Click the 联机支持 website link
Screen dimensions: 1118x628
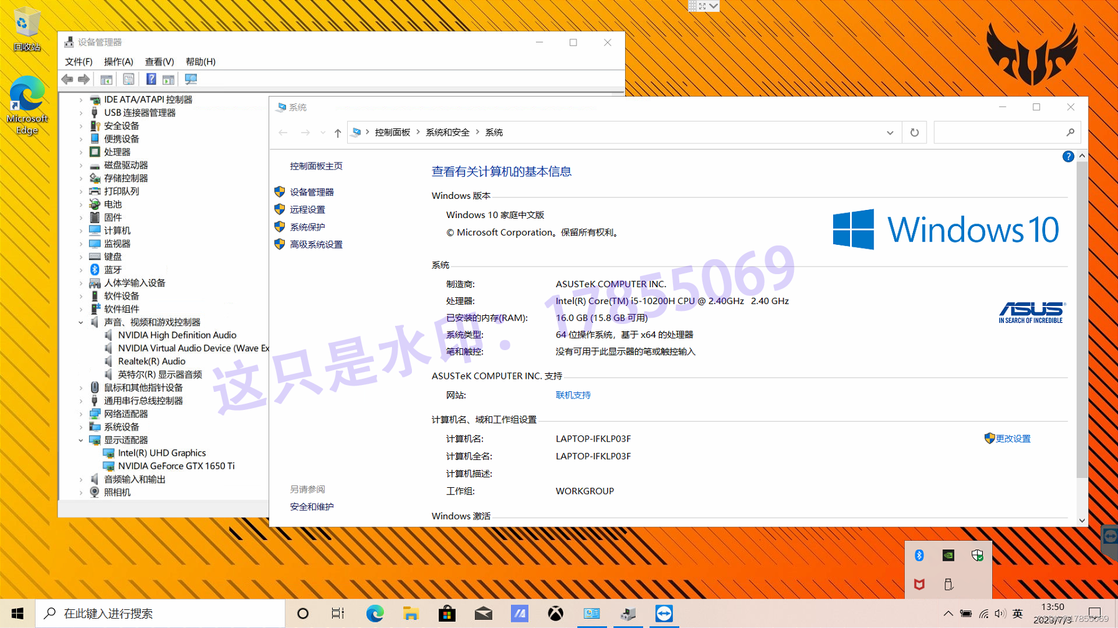(573, 395)
